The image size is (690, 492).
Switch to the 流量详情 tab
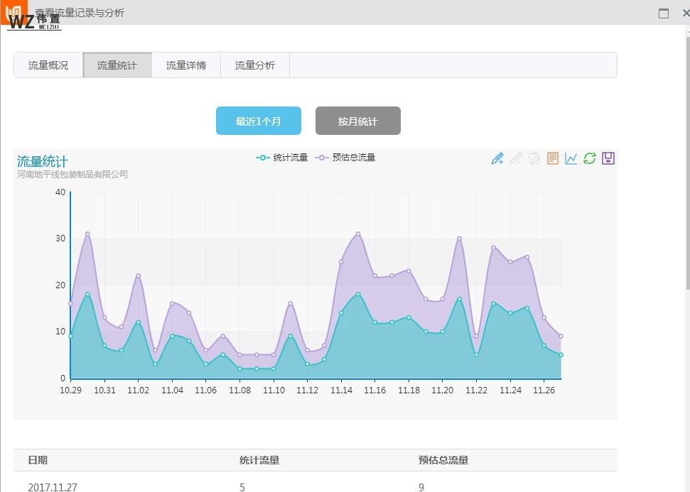[x=186, y=65]
